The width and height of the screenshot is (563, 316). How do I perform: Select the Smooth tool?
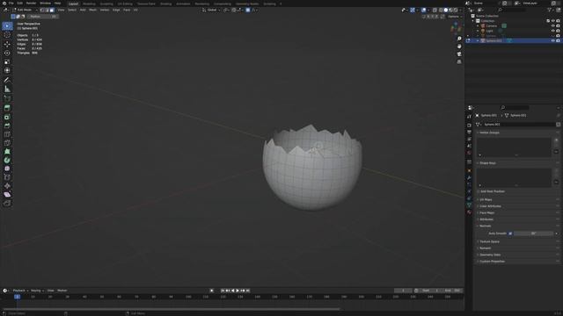coord(7,169)
